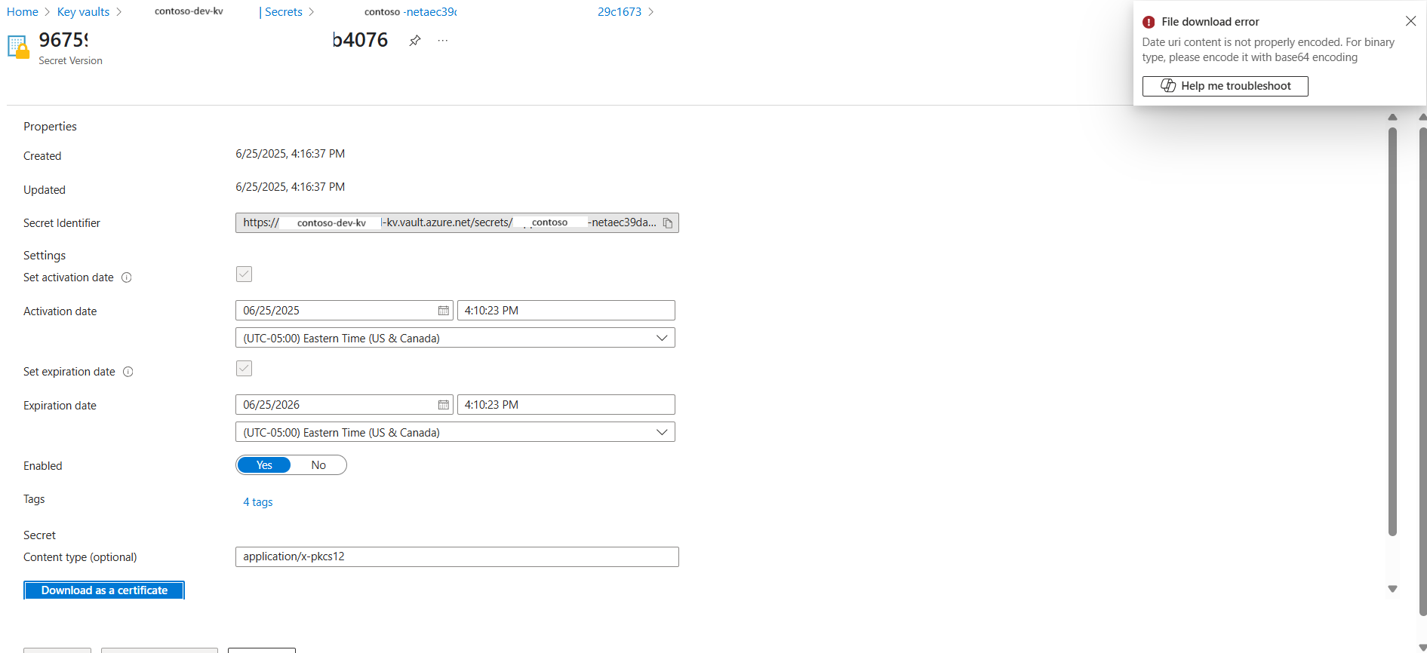The image size is (1427, 653).
Task: Set Enabled toggle to No
Action: (318, 465)
